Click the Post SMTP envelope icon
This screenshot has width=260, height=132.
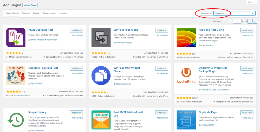(101, 120)
